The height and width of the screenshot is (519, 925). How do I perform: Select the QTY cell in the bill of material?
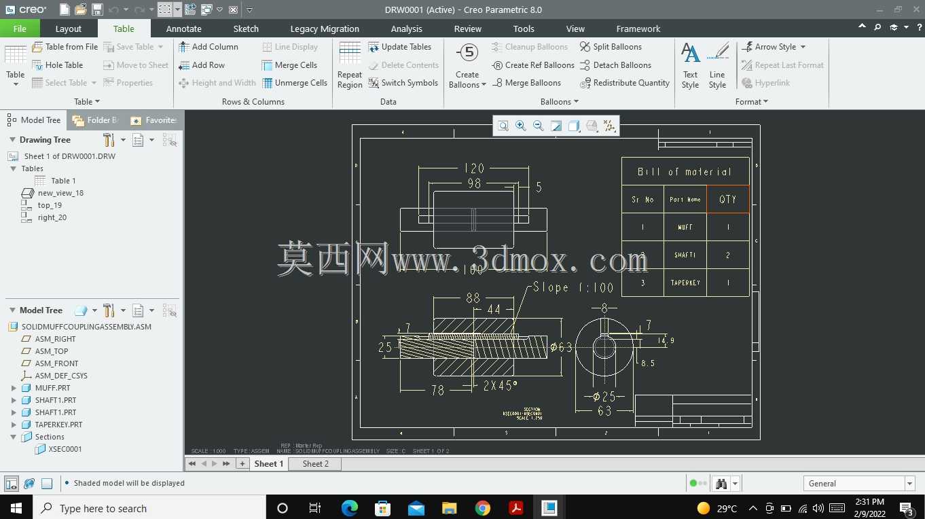[x=727, y=200]
